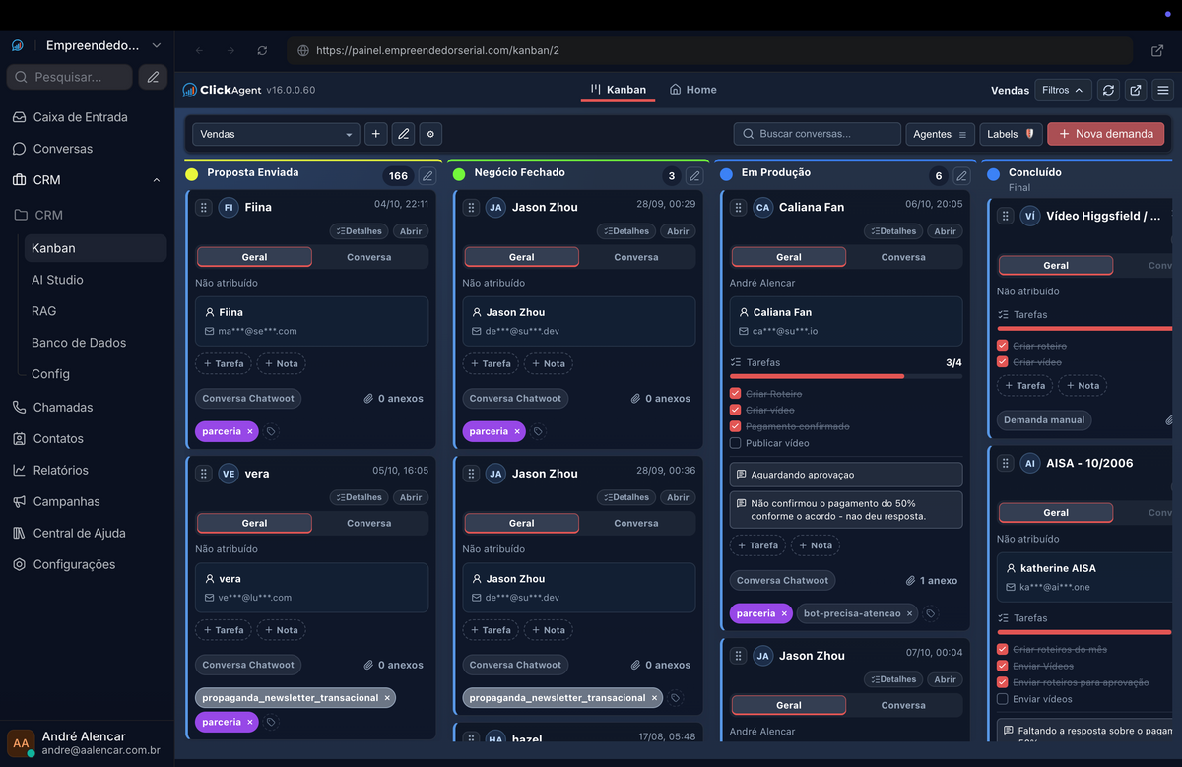Viewport: 1182px width, 767px height.
Task: Open the Empreendedo workspace dropdown
Action: (103, 45)
